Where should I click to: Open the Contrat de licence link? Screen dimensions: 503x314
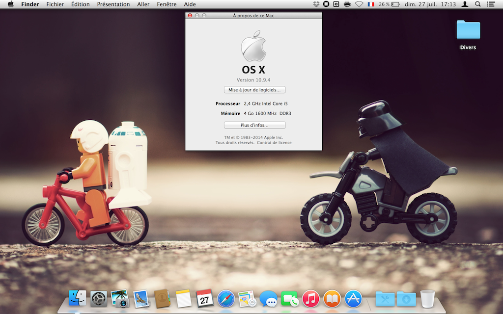pyautogui.click(x=274, y=143)
